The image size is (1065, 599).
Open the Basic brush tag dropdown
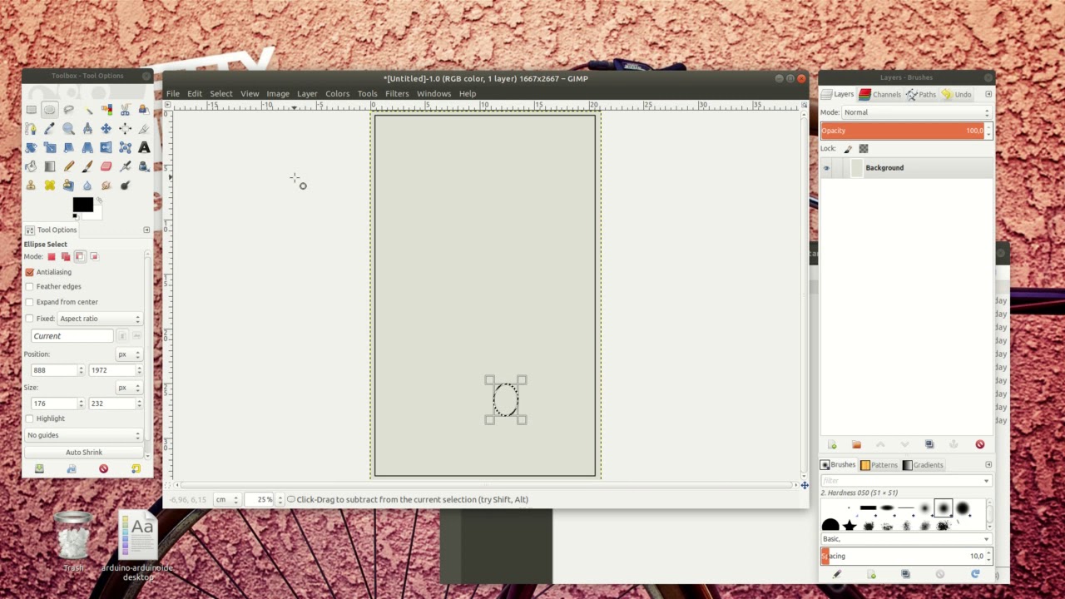point(906,539)
